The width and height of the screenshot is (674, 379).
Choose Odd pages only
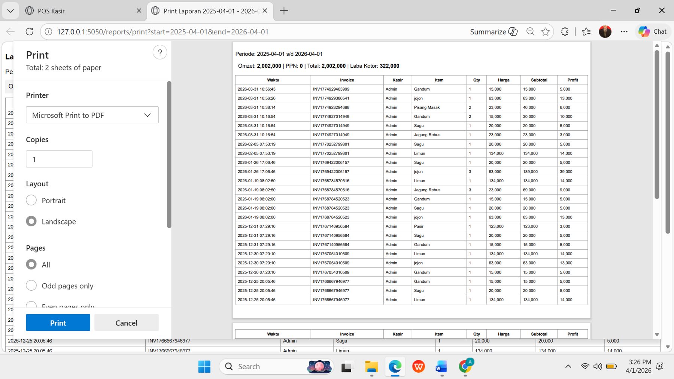(x=31, y=285)
